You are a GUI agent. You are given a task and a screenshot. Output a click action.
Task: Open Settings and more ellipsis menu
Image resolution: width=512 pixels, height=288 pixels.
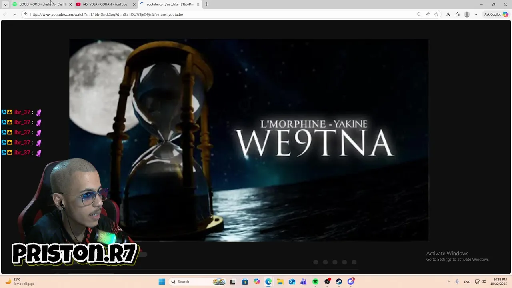coord(476,14)
